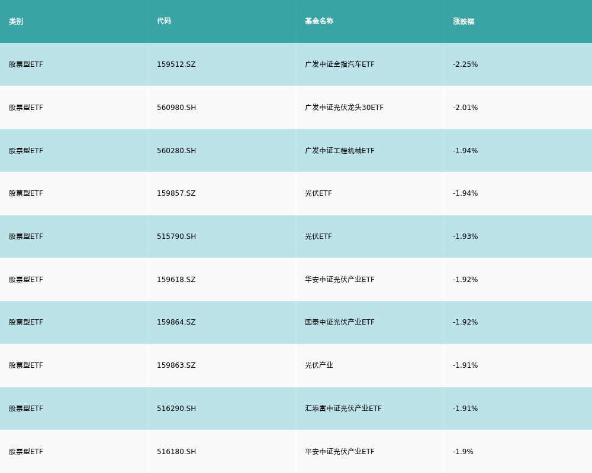Image resolution: width=592 pixels, height=473 pixels.
Task: Open the 华安中证光伏产业ETF fund name
Action: [x=339, y=280]
